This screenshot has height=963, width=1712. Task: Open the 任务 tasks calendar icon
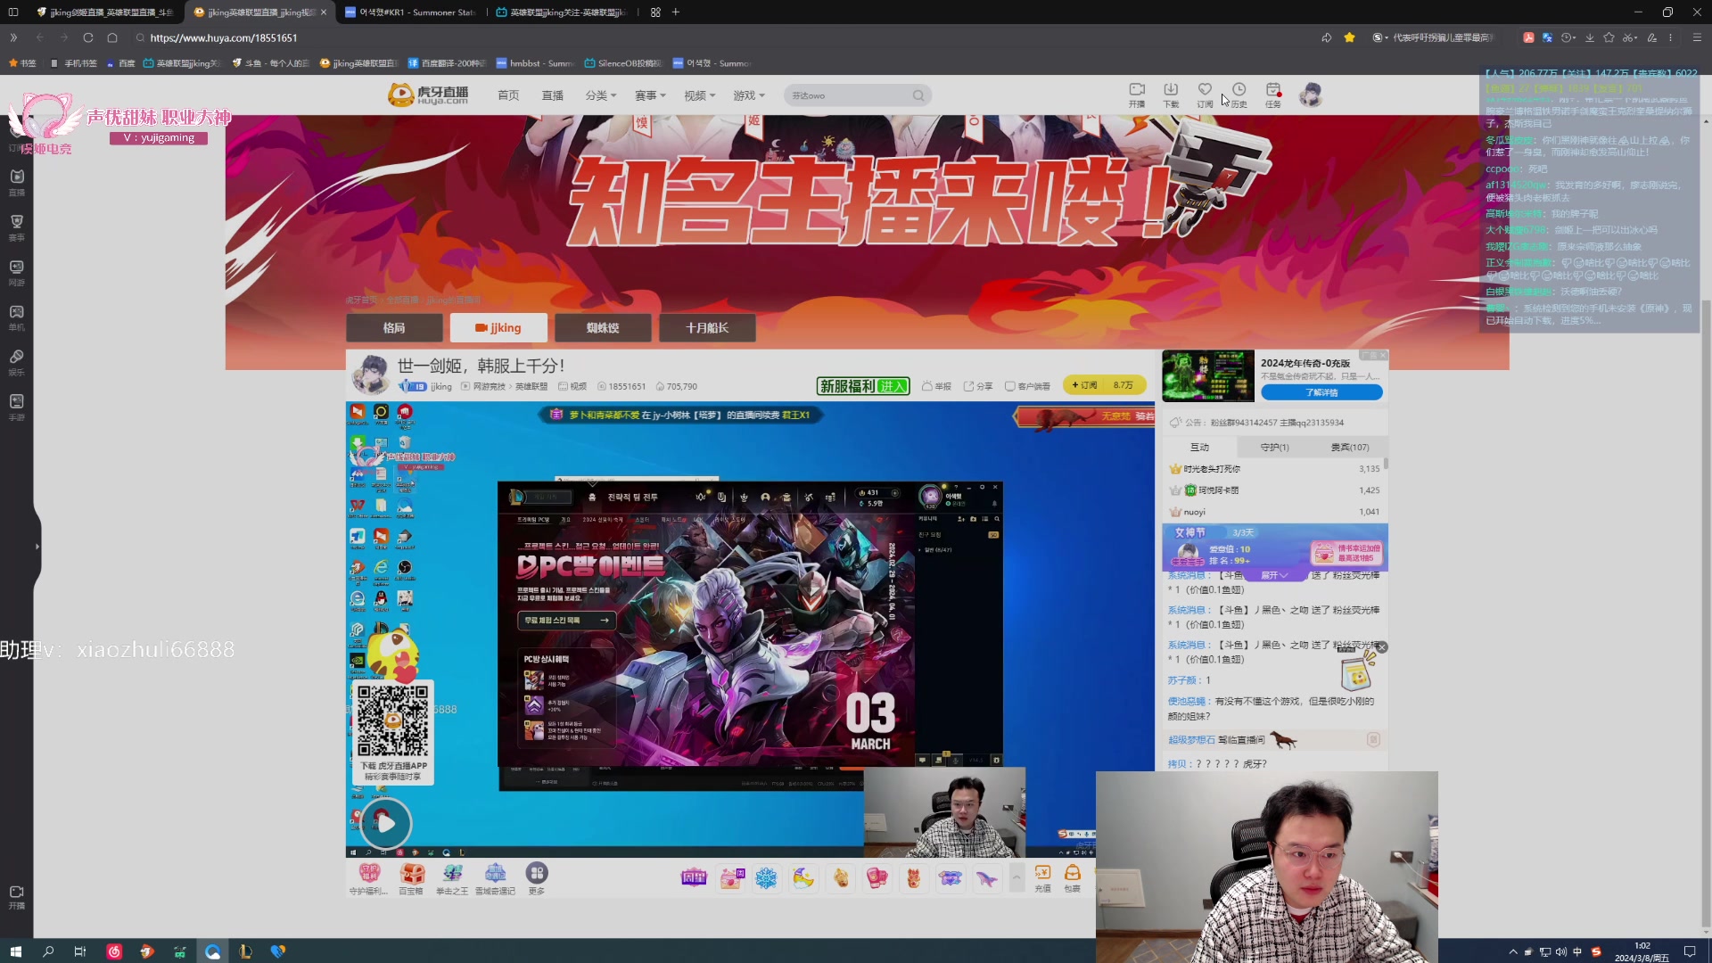point(1273,95)
